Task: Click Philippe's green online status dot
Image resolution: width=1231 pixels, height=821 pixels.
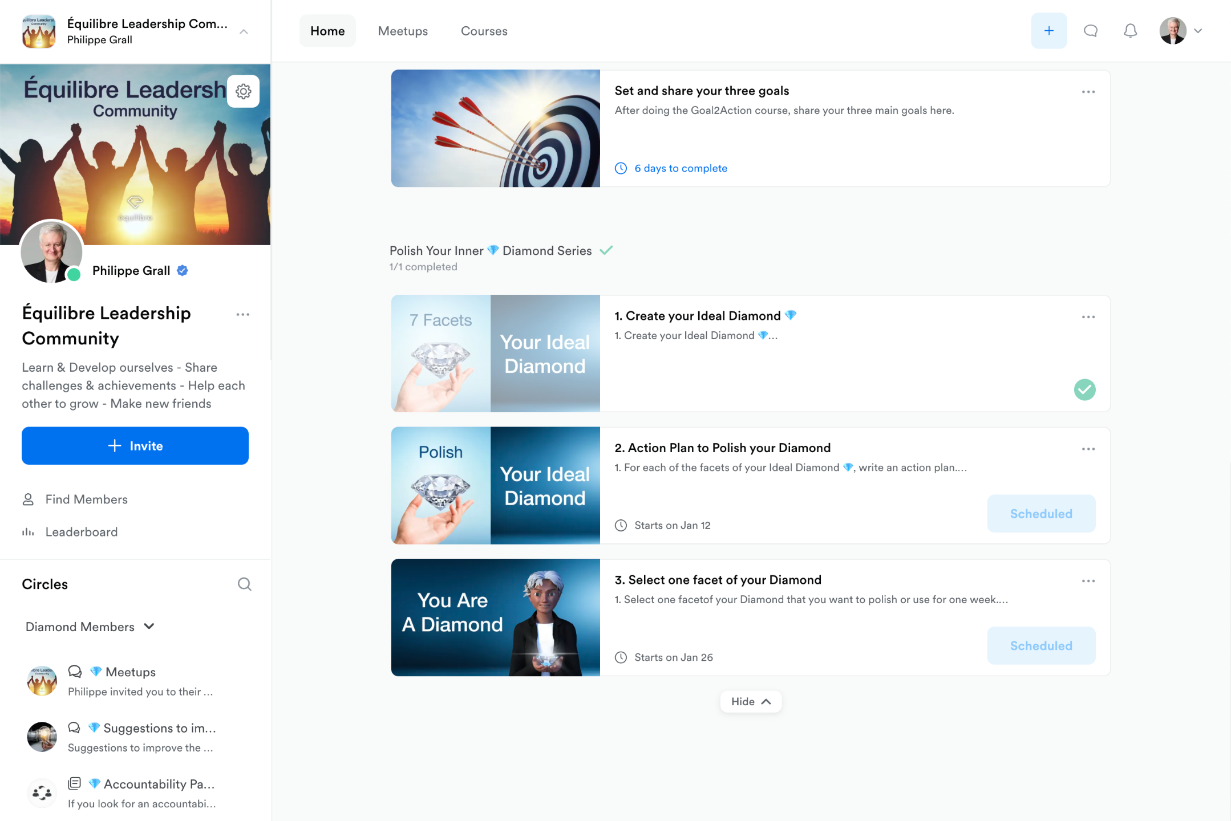Action: point(74,275)
